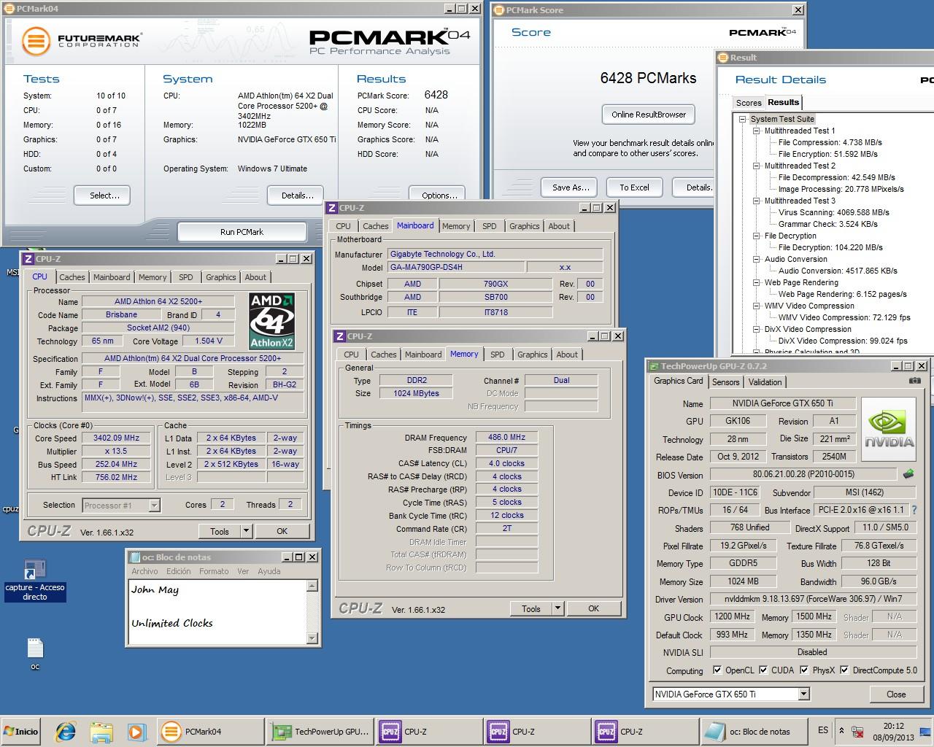
Task: Open the Graphics tab in CPU-Z Mainboard window
Action: coord(524,226)
